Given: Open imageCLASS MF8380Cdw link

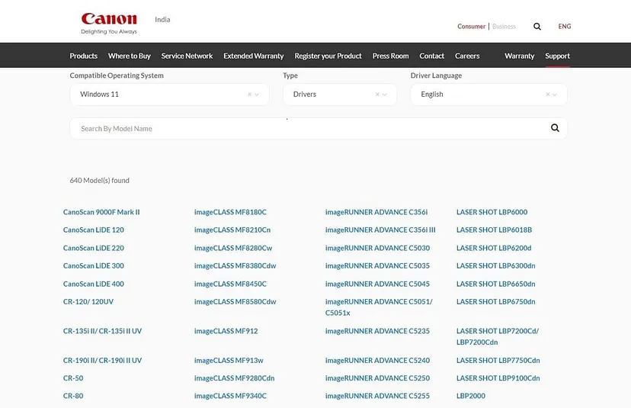Looking at the screenshot, I should (235, 265).
